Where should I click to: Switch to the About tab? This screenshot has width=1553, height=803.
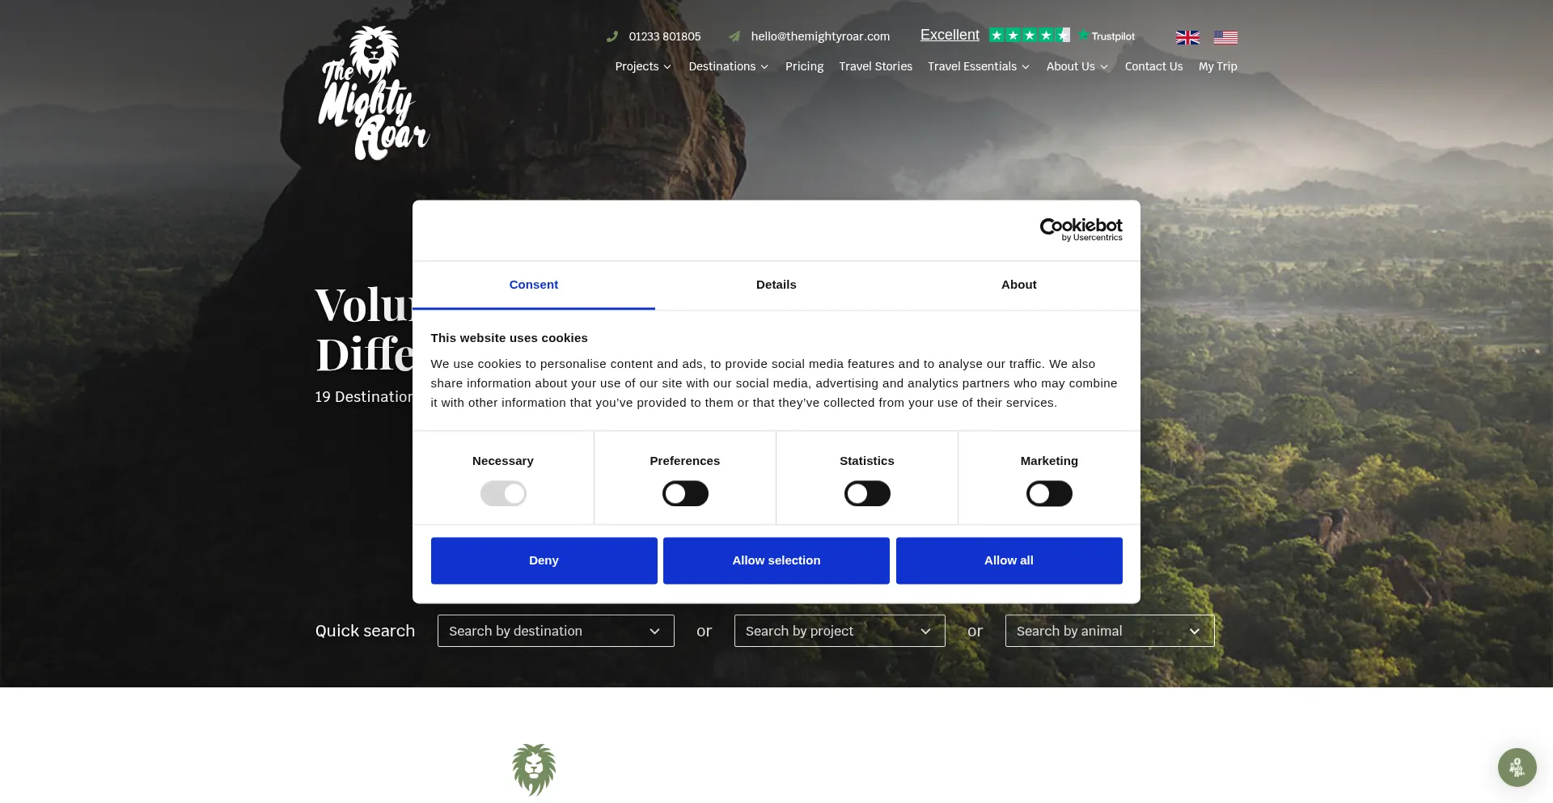tap(1019, 285)
